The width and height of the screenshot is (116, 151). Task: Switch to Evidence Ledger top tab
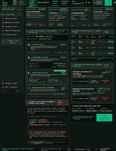(65, 2)
